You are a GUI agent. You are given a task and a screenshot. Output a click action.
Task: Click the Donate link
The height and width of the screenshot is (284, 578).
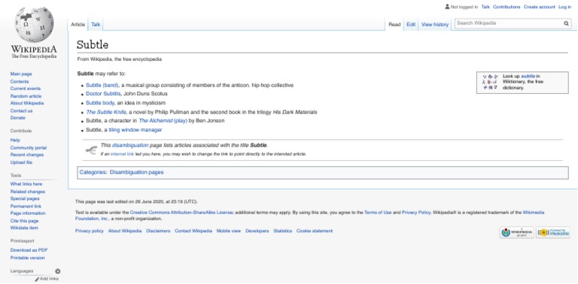click(18, 118)
